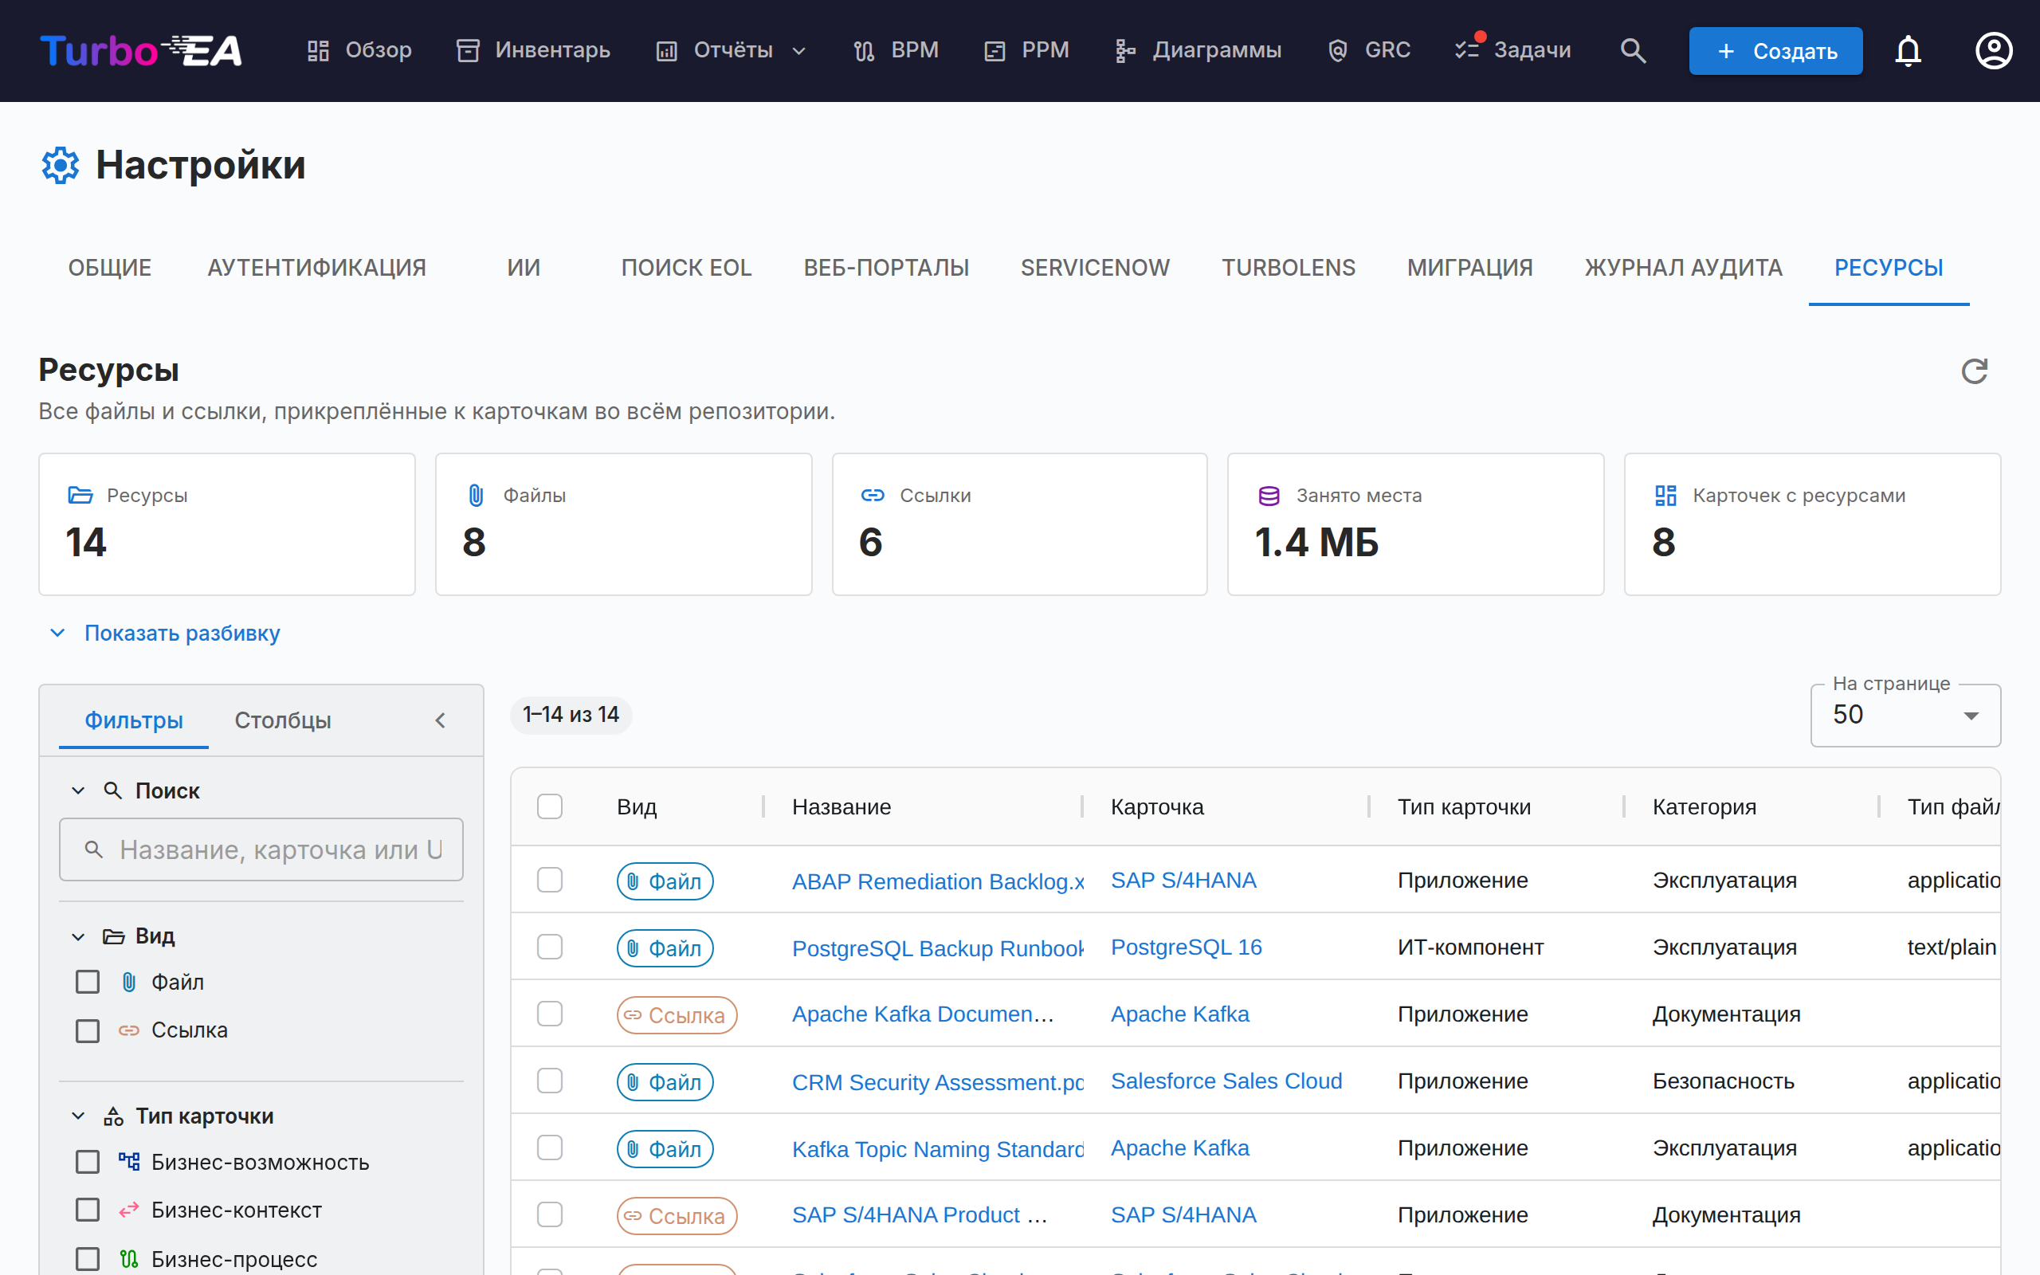The width and height of the screenshot is (2040, 1275).
Task: Toggle the select-all checkbox in table header
Action: pos(550,807)
